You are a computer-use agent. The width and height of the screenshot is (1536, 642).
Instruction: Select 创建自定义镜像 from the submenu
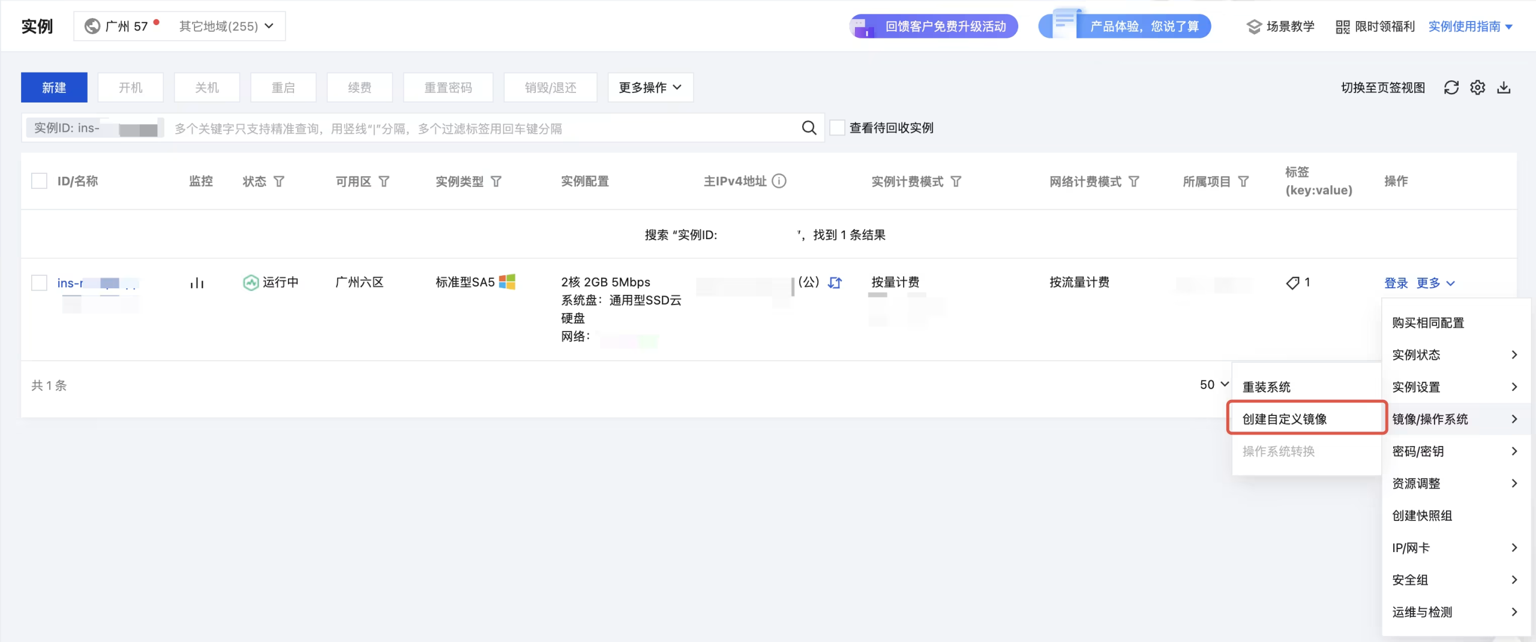click(x=1285, y=419)
